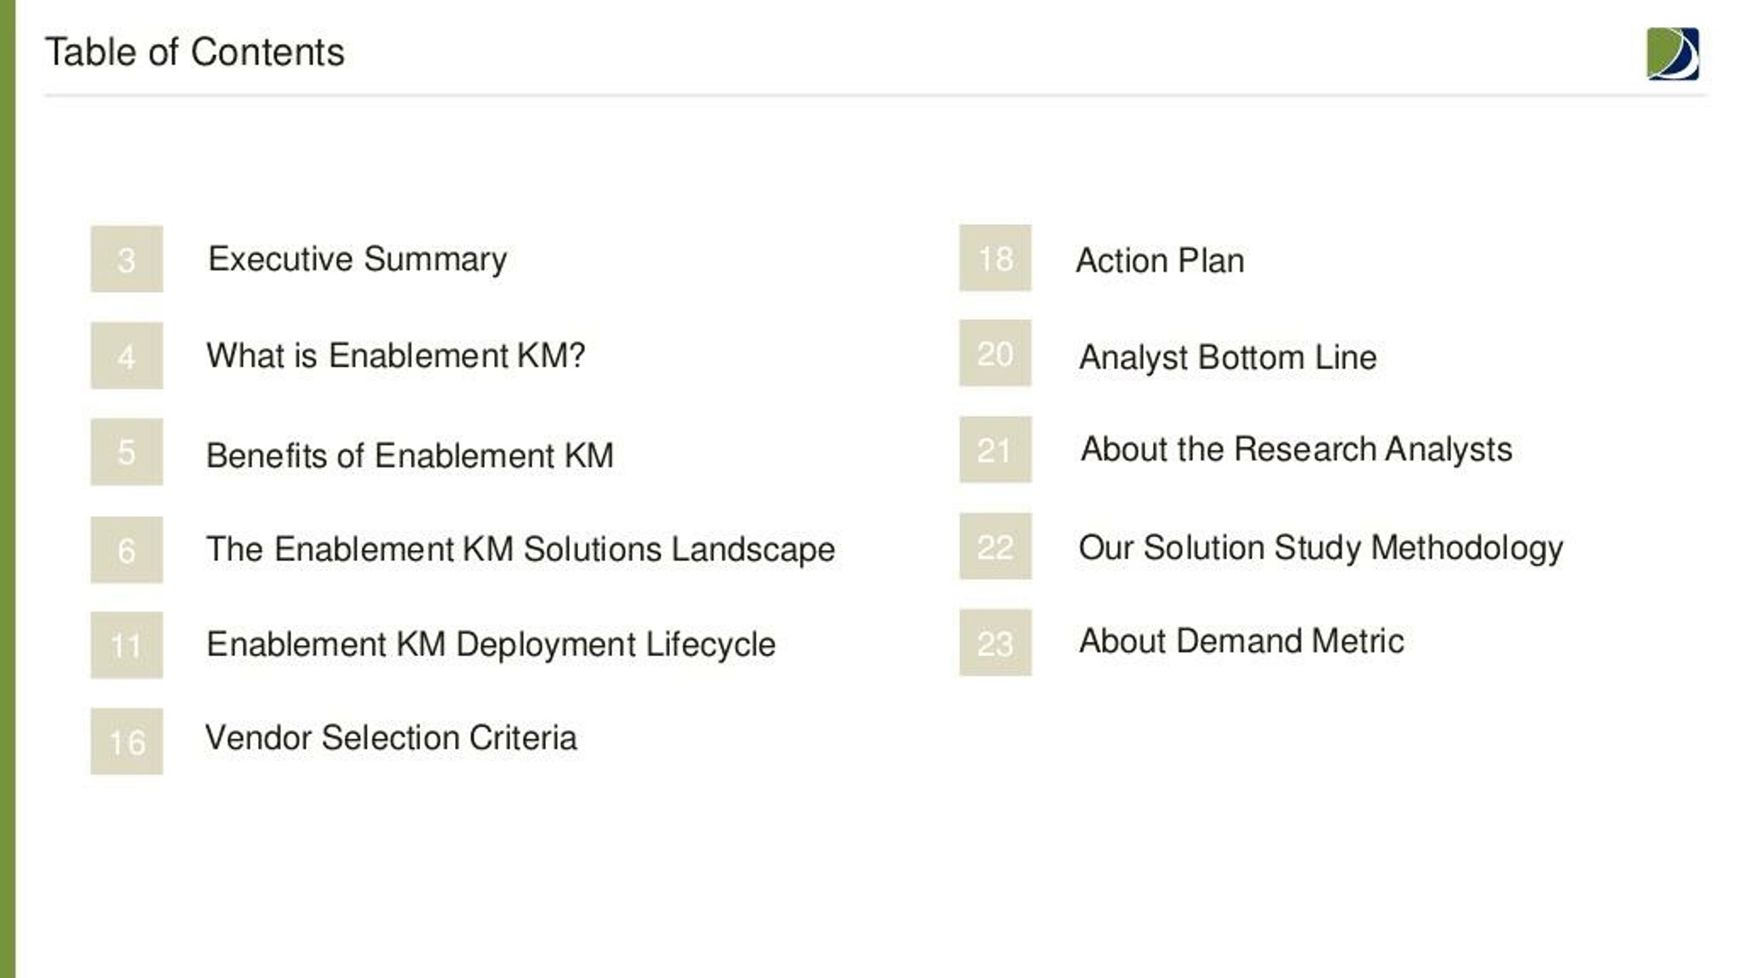
Task: Open About the Research Analysts
Action: 1296,450
